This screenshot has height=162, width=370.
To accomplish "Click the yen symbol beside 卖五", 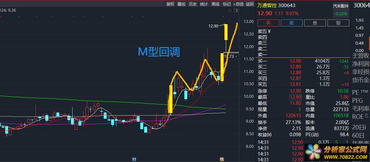I will [x=269, y=31].
